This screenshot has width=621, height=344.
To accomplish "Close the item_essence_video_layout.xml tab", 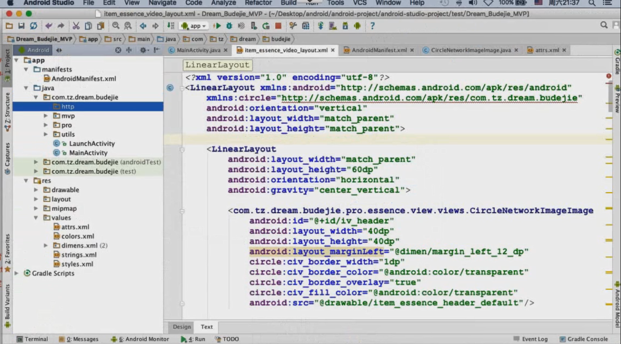I will pos(333,50).
